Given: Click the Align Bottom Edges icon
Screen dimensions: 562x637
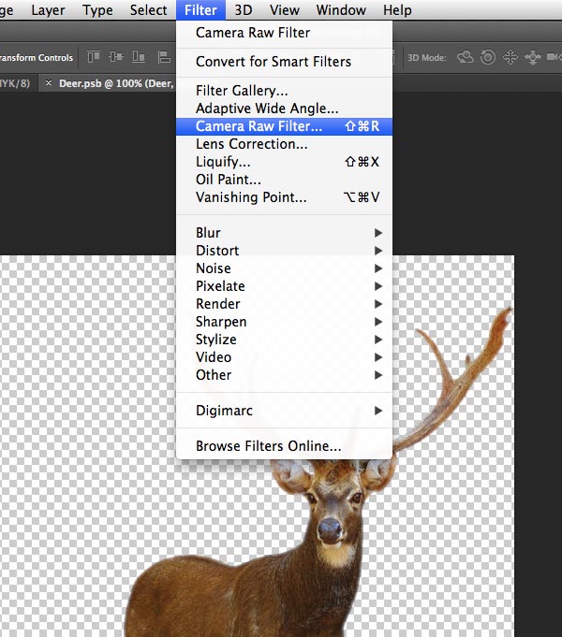Looking at the screenshot, I should tap(140, 58).
